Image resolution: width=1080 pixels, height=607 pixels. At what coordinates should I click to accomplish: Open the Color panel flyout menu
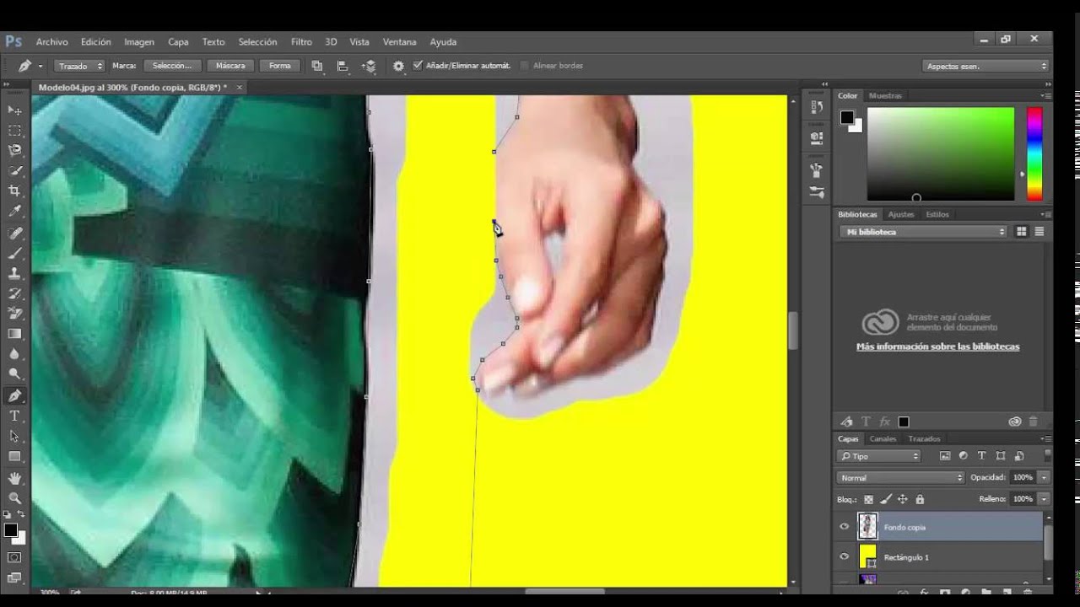pyautogui.click(x=1045, y=96)
